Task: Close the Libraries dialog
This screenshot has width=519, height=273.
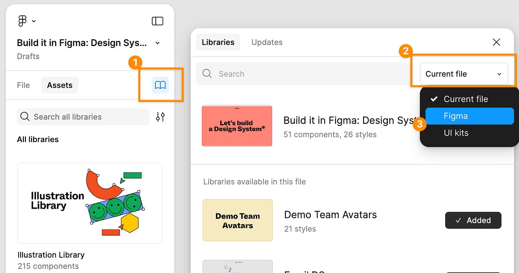Action: [496, 42]
